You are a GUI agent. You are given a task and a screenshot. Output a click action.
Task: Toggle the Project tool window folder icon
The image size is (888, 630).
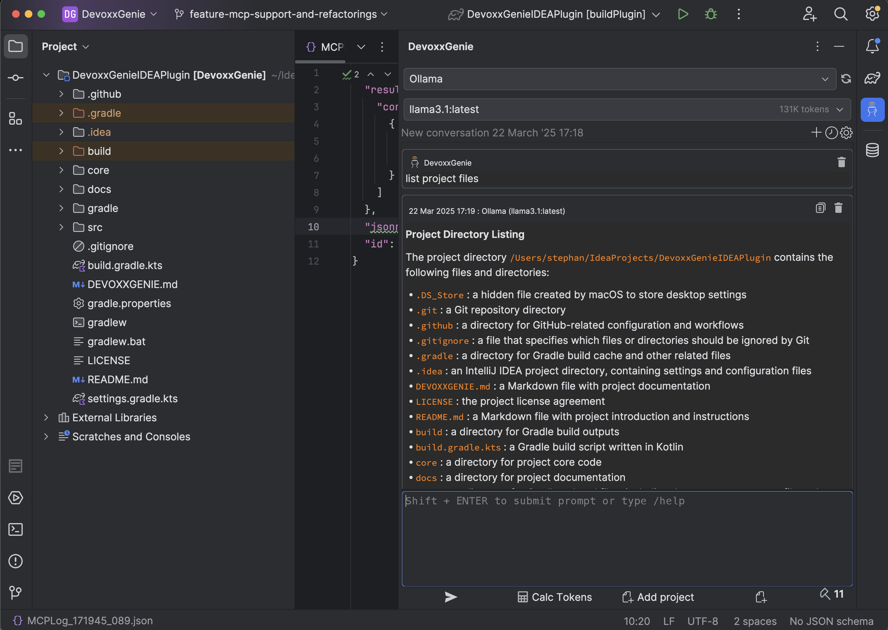16,46
